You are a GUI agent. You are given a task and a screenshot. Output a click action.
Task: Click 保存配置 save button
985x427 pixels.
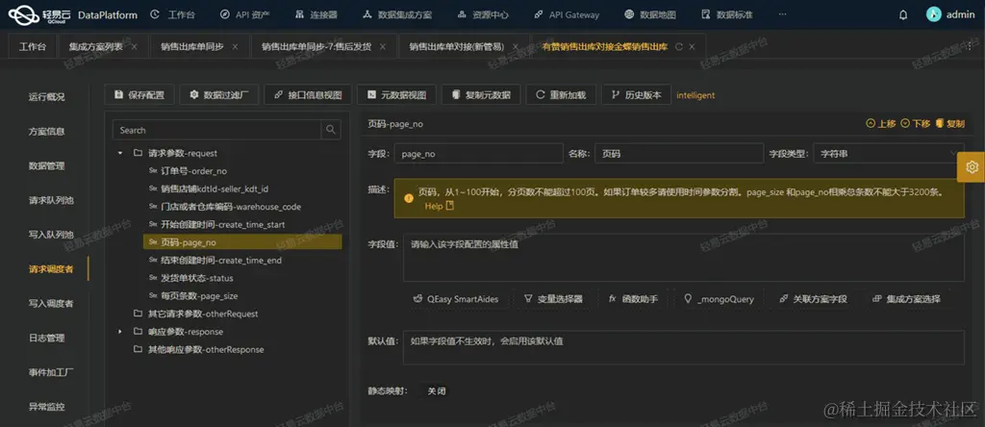pyautogui.click(x=139, y=95)
